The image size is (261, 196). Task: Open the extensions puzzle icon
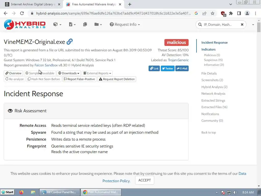(x=231, y=13)
